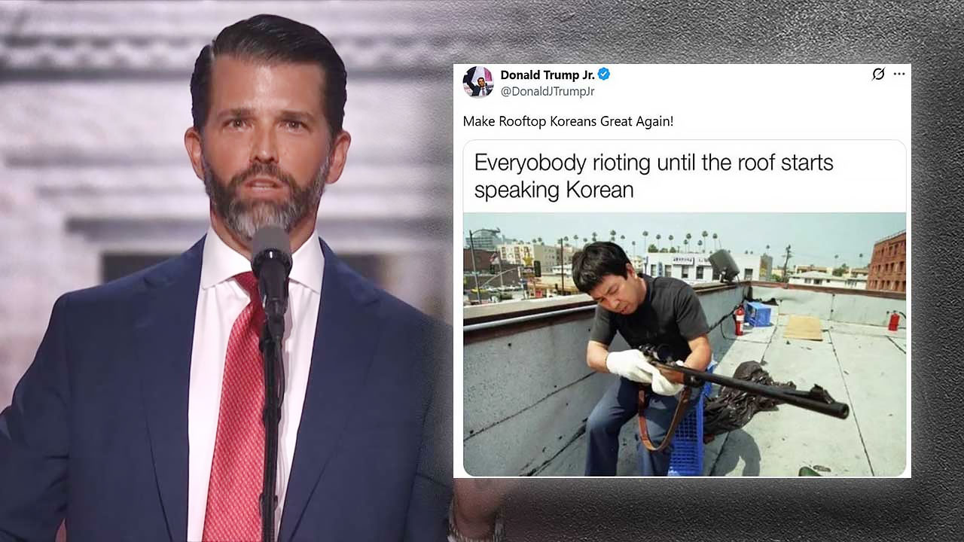Click the red brick building at photo edge
The width and height of the screenshot is (964, 542).
886,262
